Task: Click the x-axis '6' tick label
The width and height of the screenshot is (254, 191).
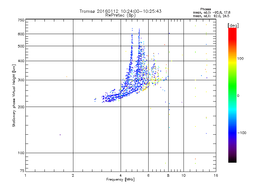Action: click(148, 175)
